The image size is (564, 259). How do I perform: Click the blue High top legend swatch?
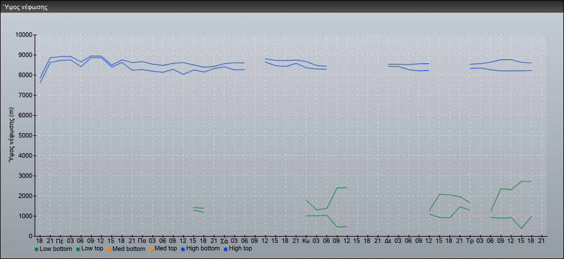click(224, 249)
